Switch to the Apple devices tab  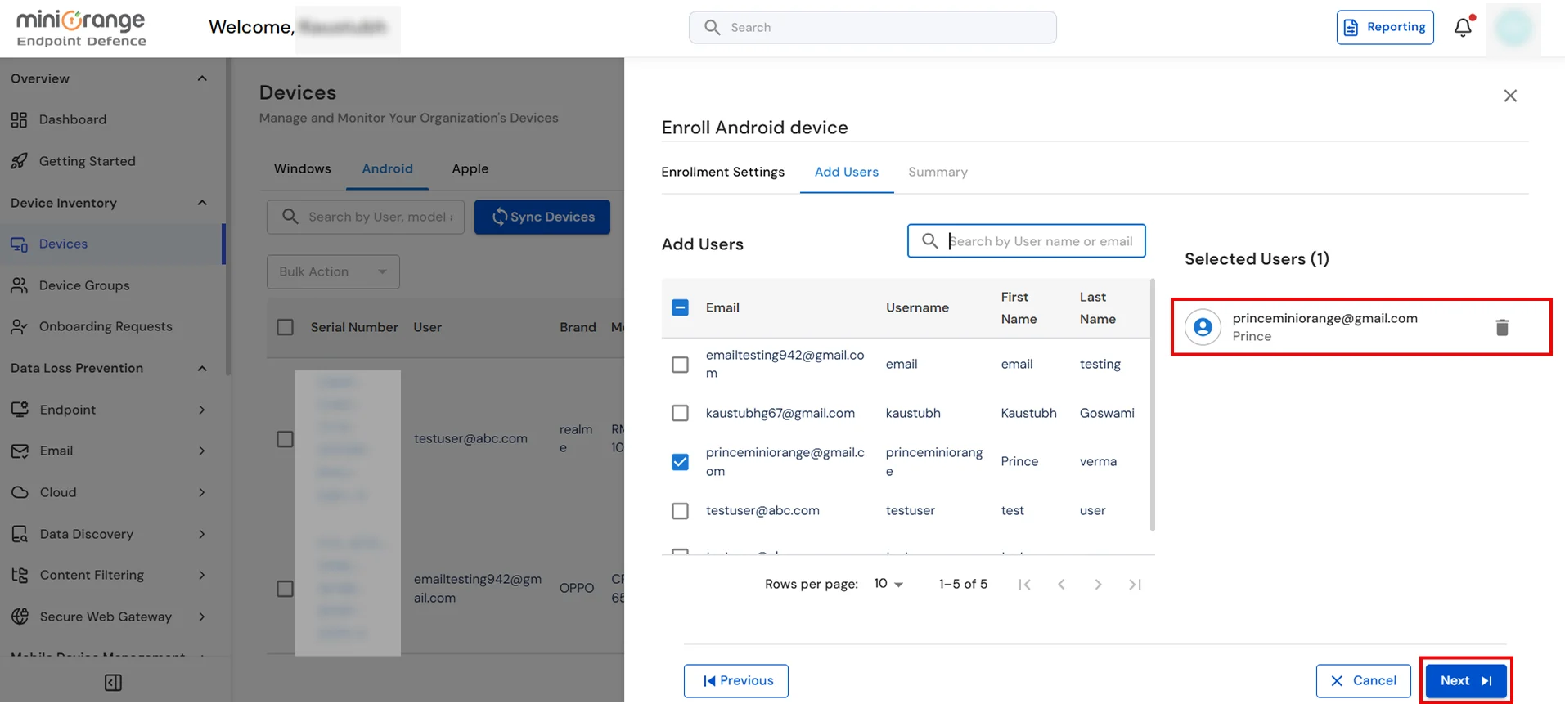pos(470,168)
